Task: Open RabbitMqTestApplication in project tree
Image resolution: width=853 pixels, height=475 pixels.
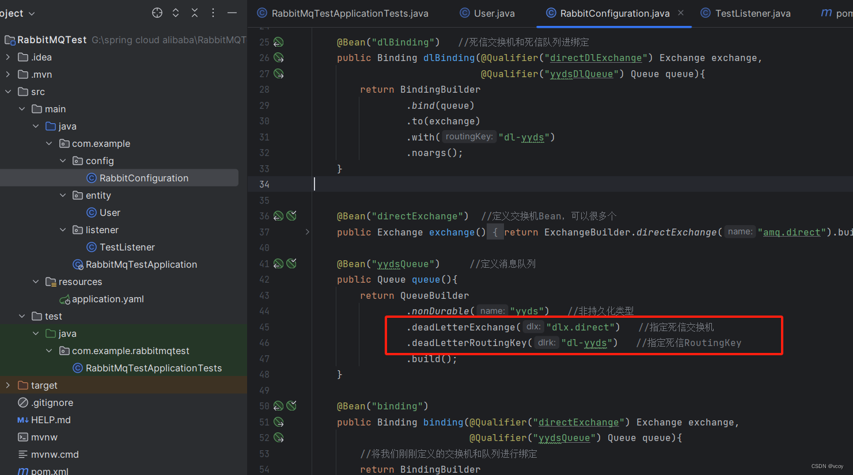Action: coord(135,264)
